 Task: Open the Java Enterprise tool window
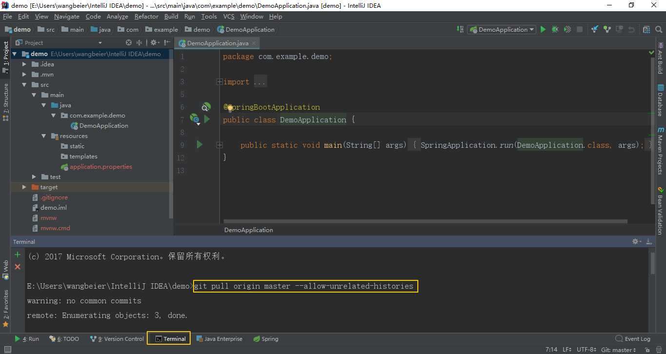pos(219,338)
